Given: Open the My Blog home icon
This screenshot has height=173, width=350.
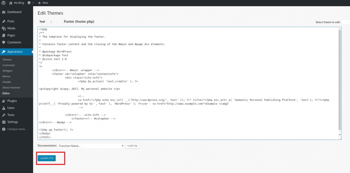Looking at the screenshot, I should [x=11, y=3].
